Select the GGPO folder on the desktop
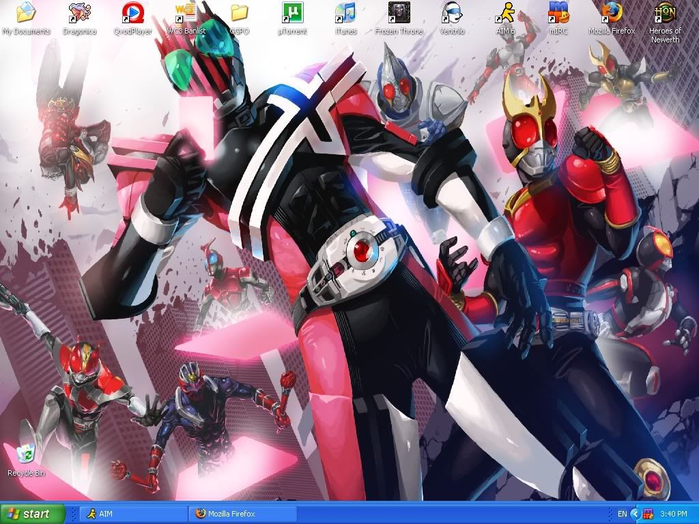The width and height of the screenshot is (699, 524). [239, 18]
